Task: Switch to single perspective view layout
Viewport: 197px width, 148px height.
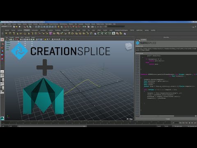Action: [x=2, y=72]
